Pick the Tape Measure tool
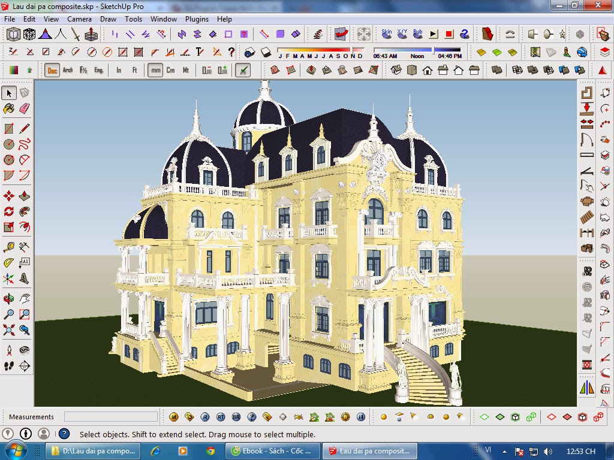Viewport: 614px width, 460px height. pos(9,247)
